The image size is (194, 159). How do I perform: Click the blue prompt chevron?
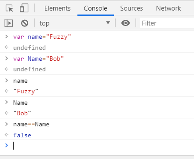coord(6,146)
